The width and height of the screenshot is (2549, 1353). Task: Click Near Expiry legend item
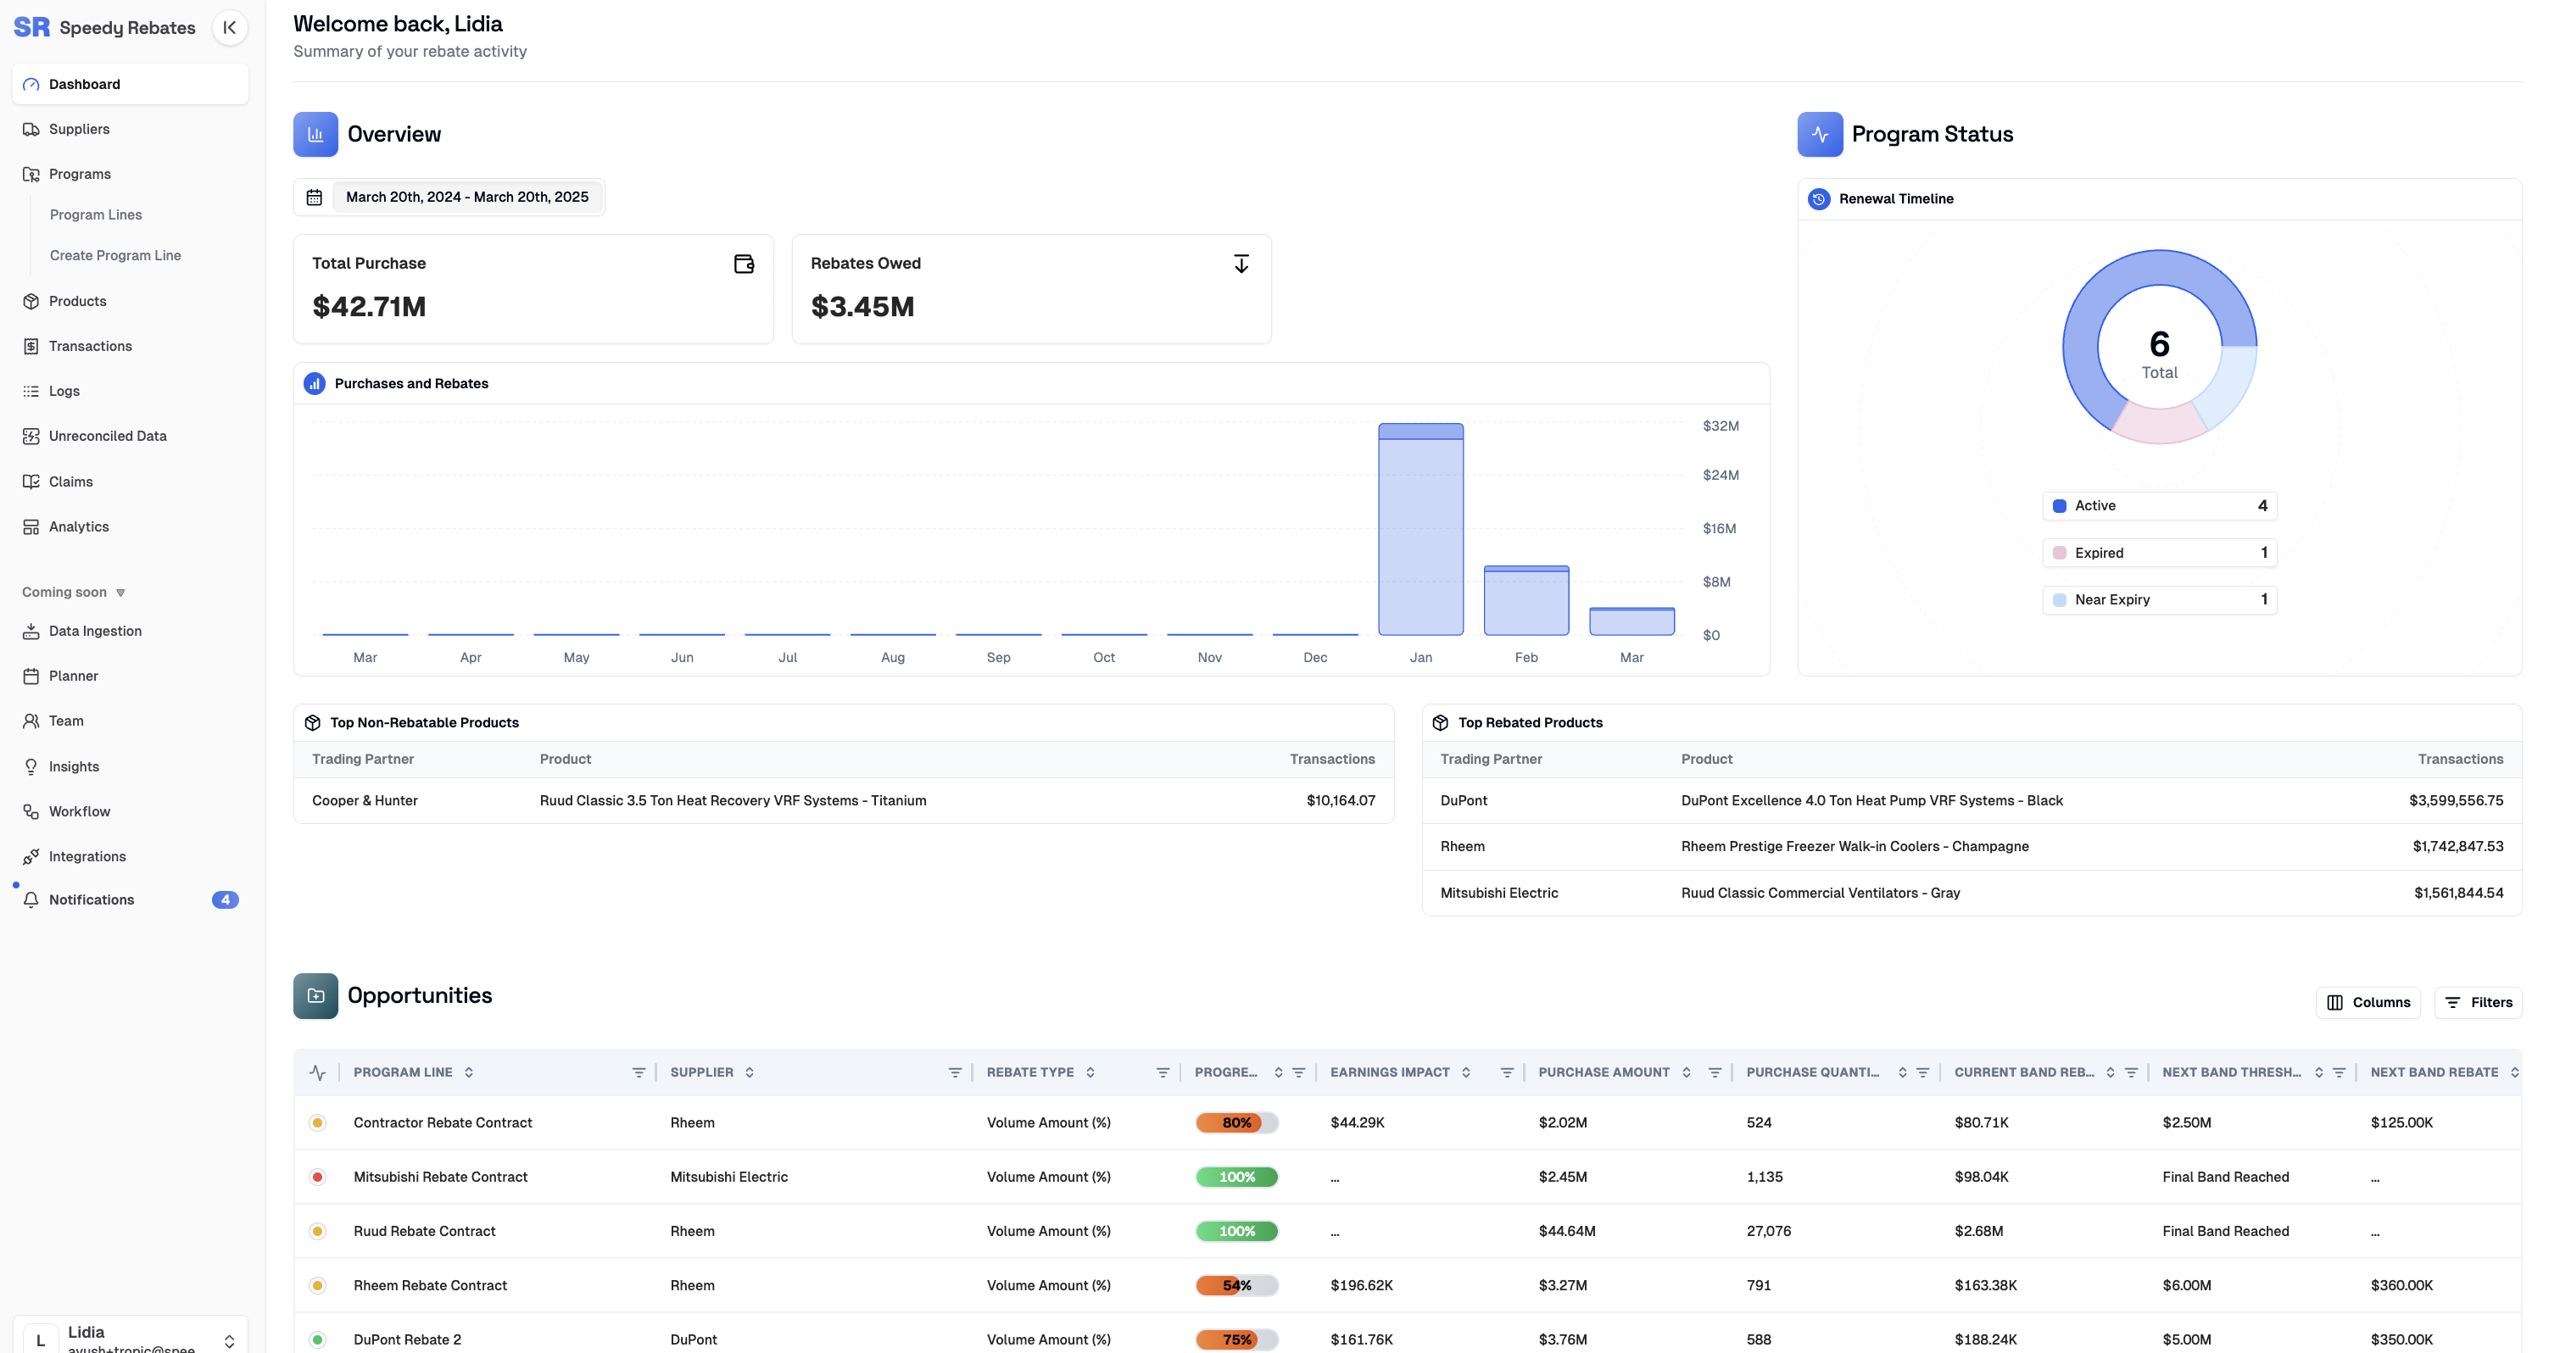2159,599
